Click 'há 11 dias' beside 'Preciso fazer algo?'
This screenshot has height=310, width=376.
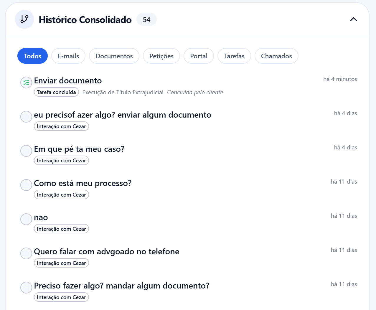(x=344, y=284)
